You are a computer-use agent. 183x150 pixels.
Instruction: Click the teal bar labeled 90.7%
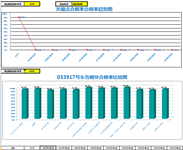(x=152, y=105)
